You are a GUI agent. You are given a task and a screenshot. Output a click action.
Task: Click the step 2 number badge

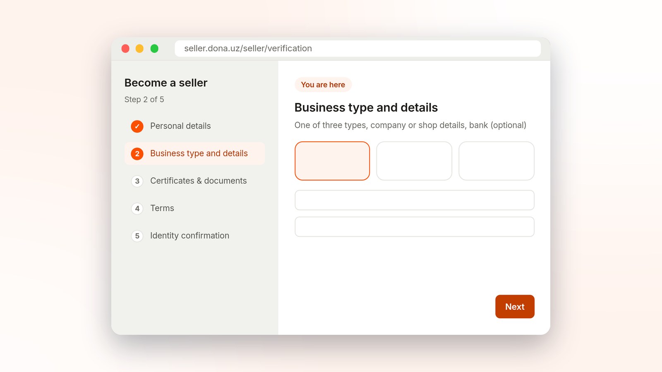coord(137,154)
